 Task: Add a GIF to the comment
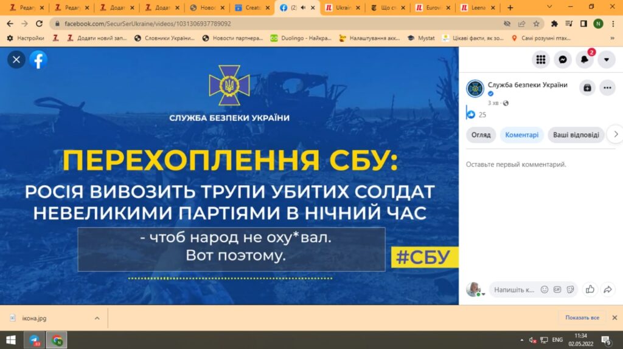pyautogui.click(x=557, y=290)
